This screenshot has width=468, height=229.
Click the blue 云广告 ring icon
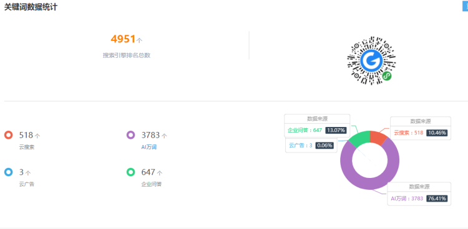pos(8,172)
